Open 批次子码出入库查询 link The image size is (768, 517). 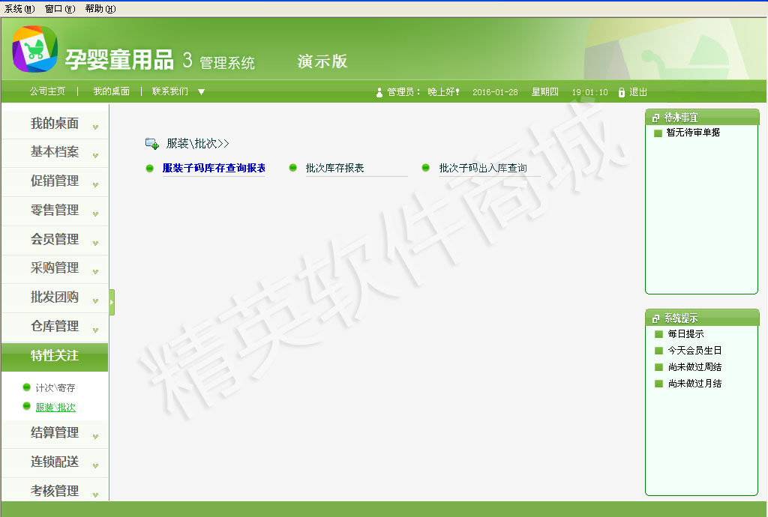483,169
